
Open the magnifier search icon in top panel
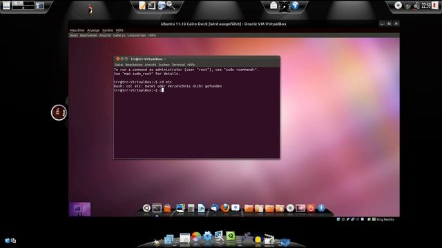pyautogui.click(x=171, y=6)
